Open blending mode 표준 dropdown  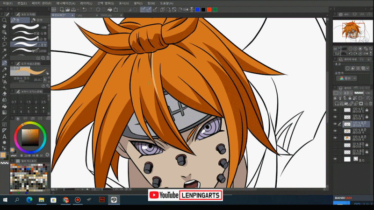pyautogui.click(x=348, y=93)
